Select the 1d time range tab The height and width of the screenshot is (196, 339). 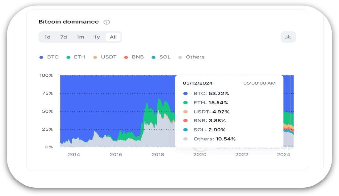point(47,37)
